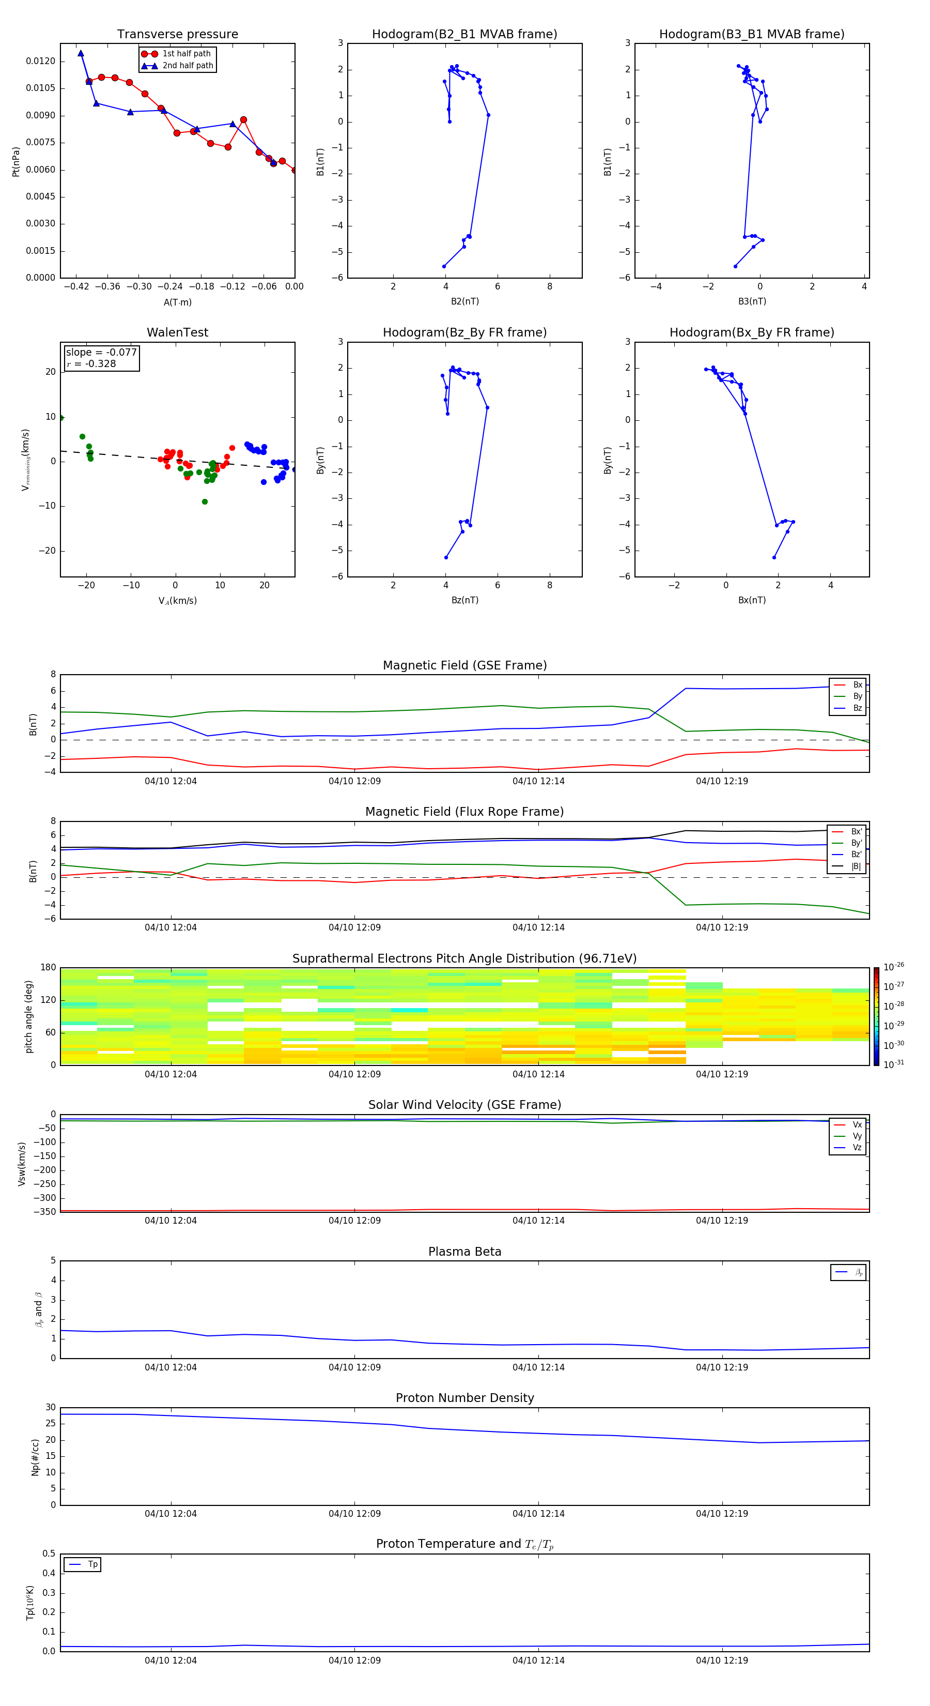Click the 'Tp(10^6K)' y-axis label
930x1706 pixels.
[30, 1603]
